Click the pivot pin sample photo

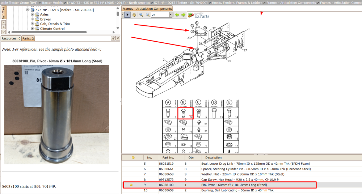click(x=56, y=114)
